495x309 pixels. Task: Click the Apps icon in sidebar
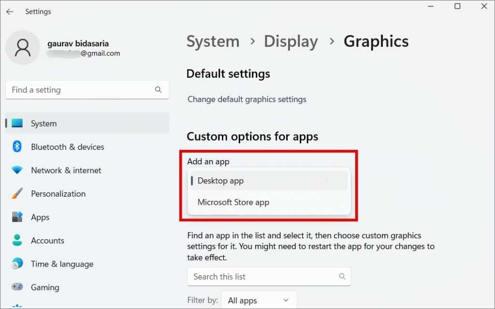(x=17, y=217)
